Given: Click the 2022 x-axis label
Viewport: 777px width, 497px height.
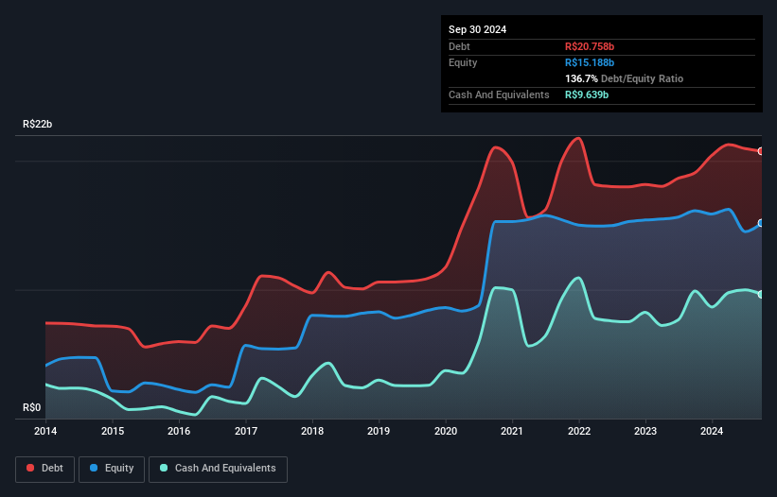Looking at the screenshot, I should tap(579, 431).
